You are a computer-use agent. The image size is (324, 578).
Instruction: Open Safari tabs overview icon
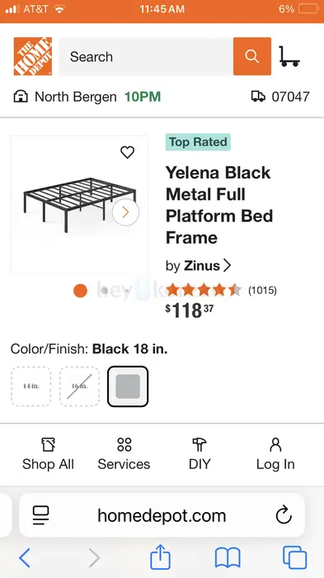(294, 557)
